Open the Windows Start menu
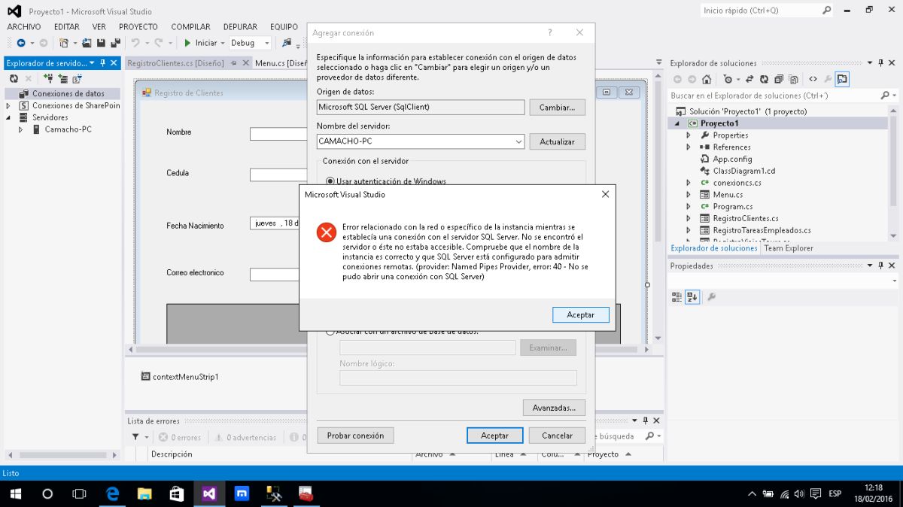 15,494
